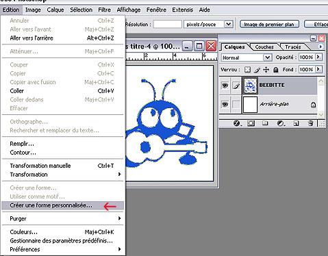Viewport: 328px width, 256px height.
Task: Choose Contour from the menu
Action: coord(62,153)
